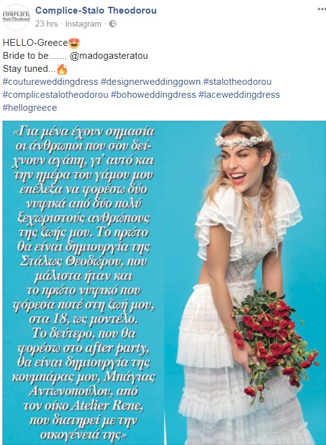
Task: Open the #complicestalotheodorou hashtag
Action: point(55,95)
